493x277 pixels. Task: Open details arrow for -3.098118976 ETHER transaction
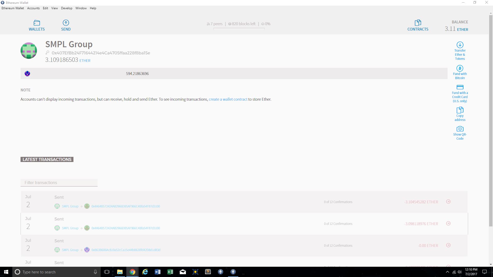point(448,224)
